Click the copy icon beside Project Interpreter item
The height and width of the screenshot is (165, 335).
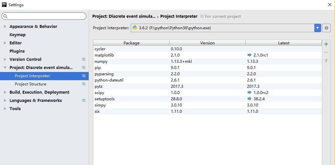click(x=84, y=76)
